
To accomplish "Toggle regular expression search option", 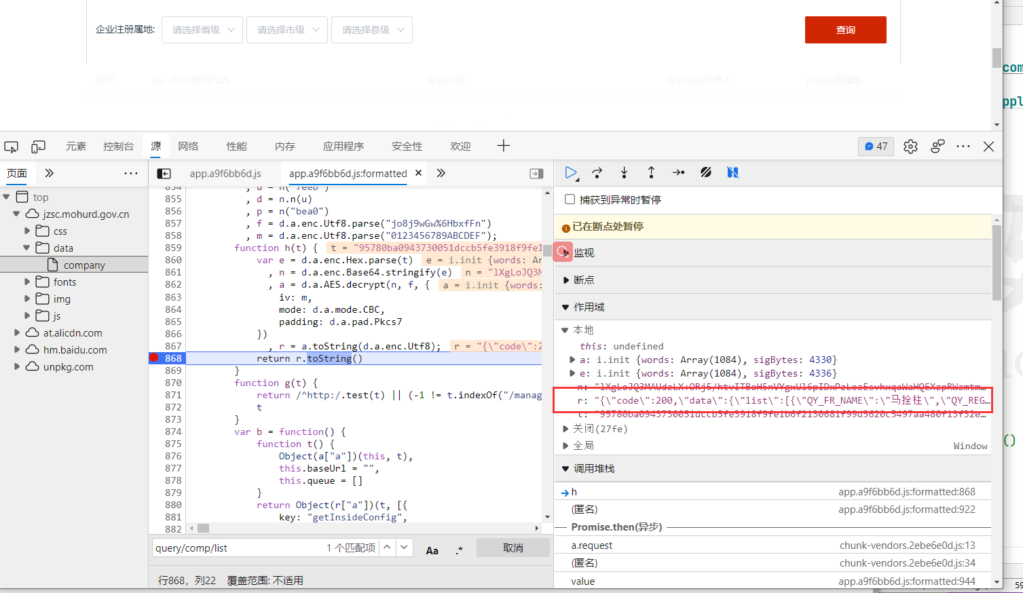I will (x=460, y=550).
